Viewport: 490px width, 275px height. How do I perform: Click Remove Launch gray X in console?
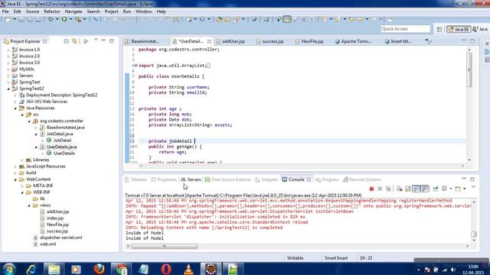(x=380, y=189)
